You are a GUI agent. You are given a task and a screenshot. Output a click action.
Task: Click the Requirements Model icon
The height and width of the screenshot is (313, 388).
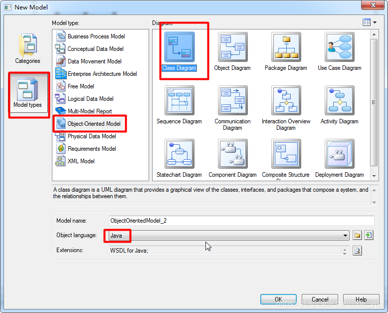click(61, 148)
